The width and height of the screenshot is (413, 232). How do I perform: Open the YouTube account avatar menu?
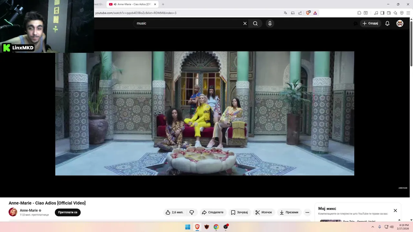tap(400, 23)
